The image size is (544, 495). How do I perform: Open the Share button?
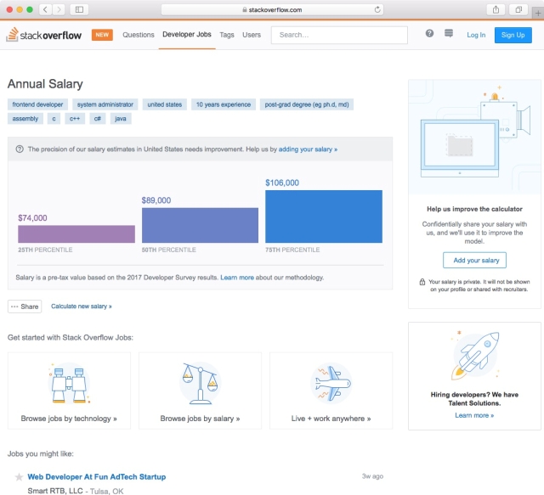[25, 307]
